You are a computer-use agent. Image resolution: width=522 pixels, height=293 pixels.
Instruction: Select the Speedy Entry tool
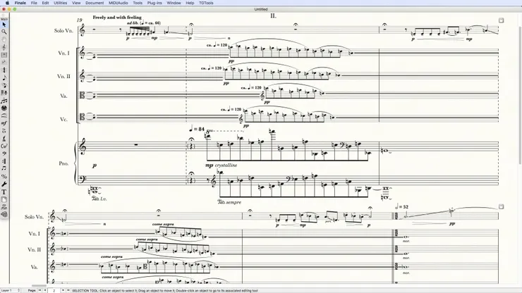(4, 85)
